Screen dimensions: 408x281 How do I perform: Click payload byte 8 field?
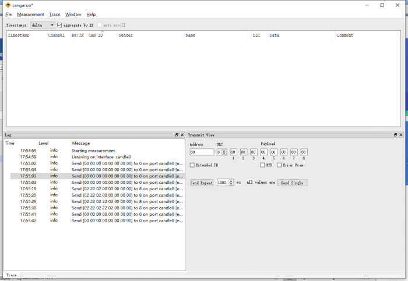pyautogui.click(x=304, y=152)
